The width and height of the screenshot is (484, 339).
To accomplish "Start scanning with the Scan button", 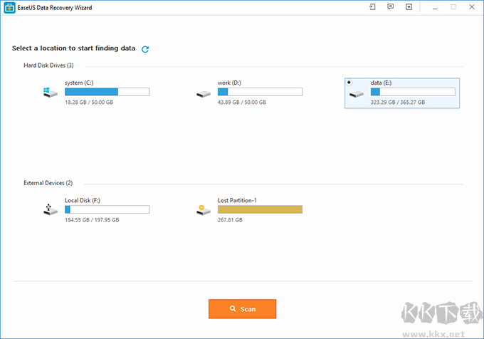I will coord(242,309).
